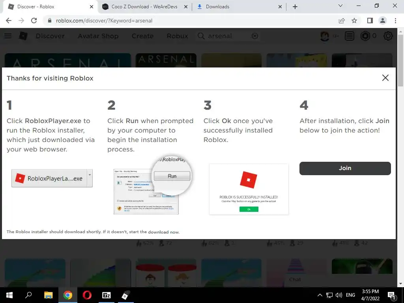Open File Explorer from taskbar

pos(48,295)
